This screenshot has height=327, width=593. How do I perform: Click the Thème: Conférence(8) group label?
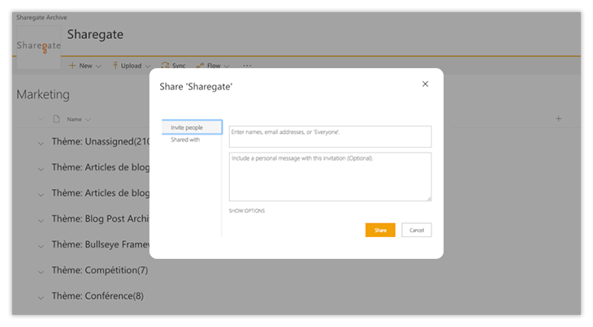pos(97,295)
